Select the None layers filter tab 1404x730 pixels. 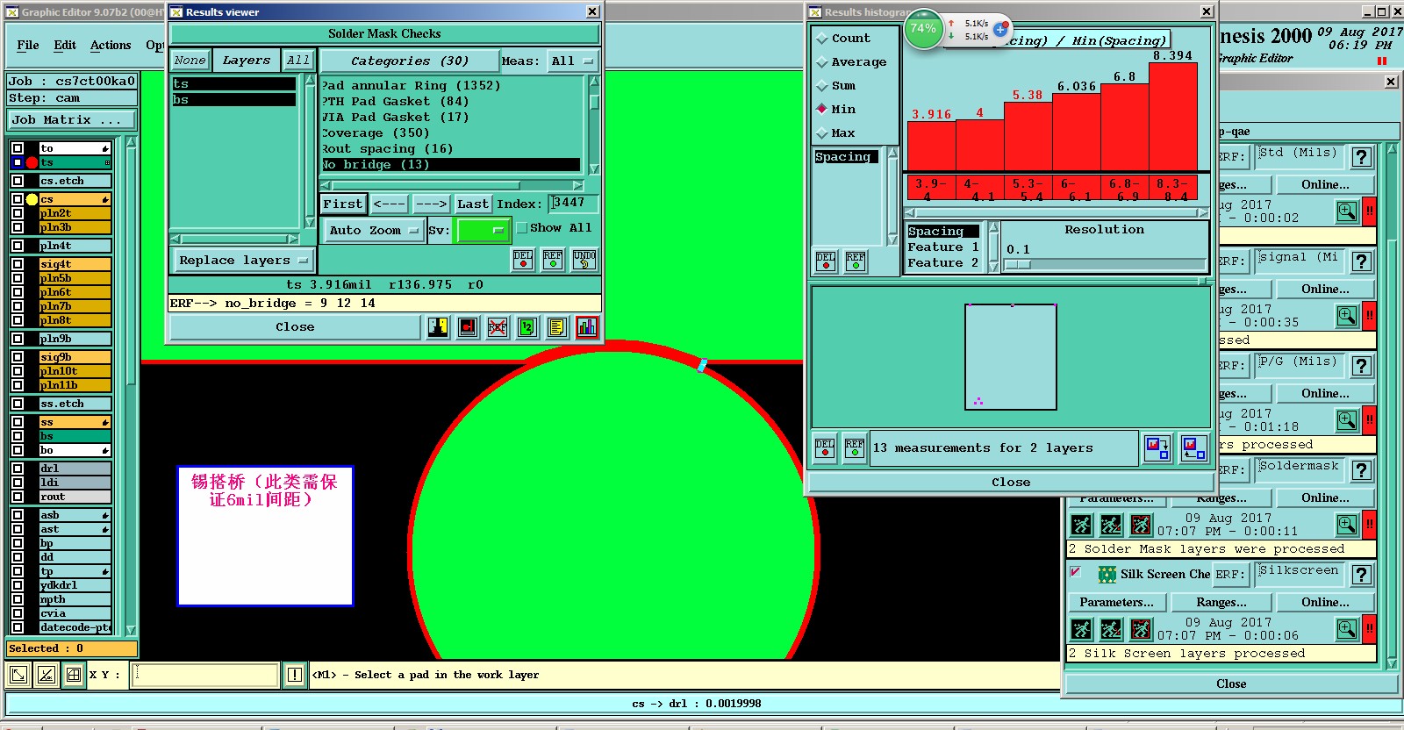[190, 61]
